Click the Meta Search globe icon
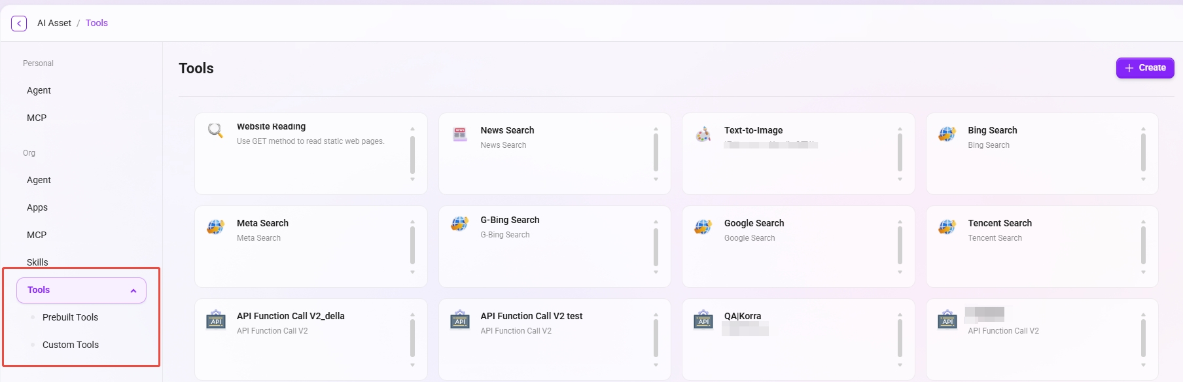 click(216, 227)
